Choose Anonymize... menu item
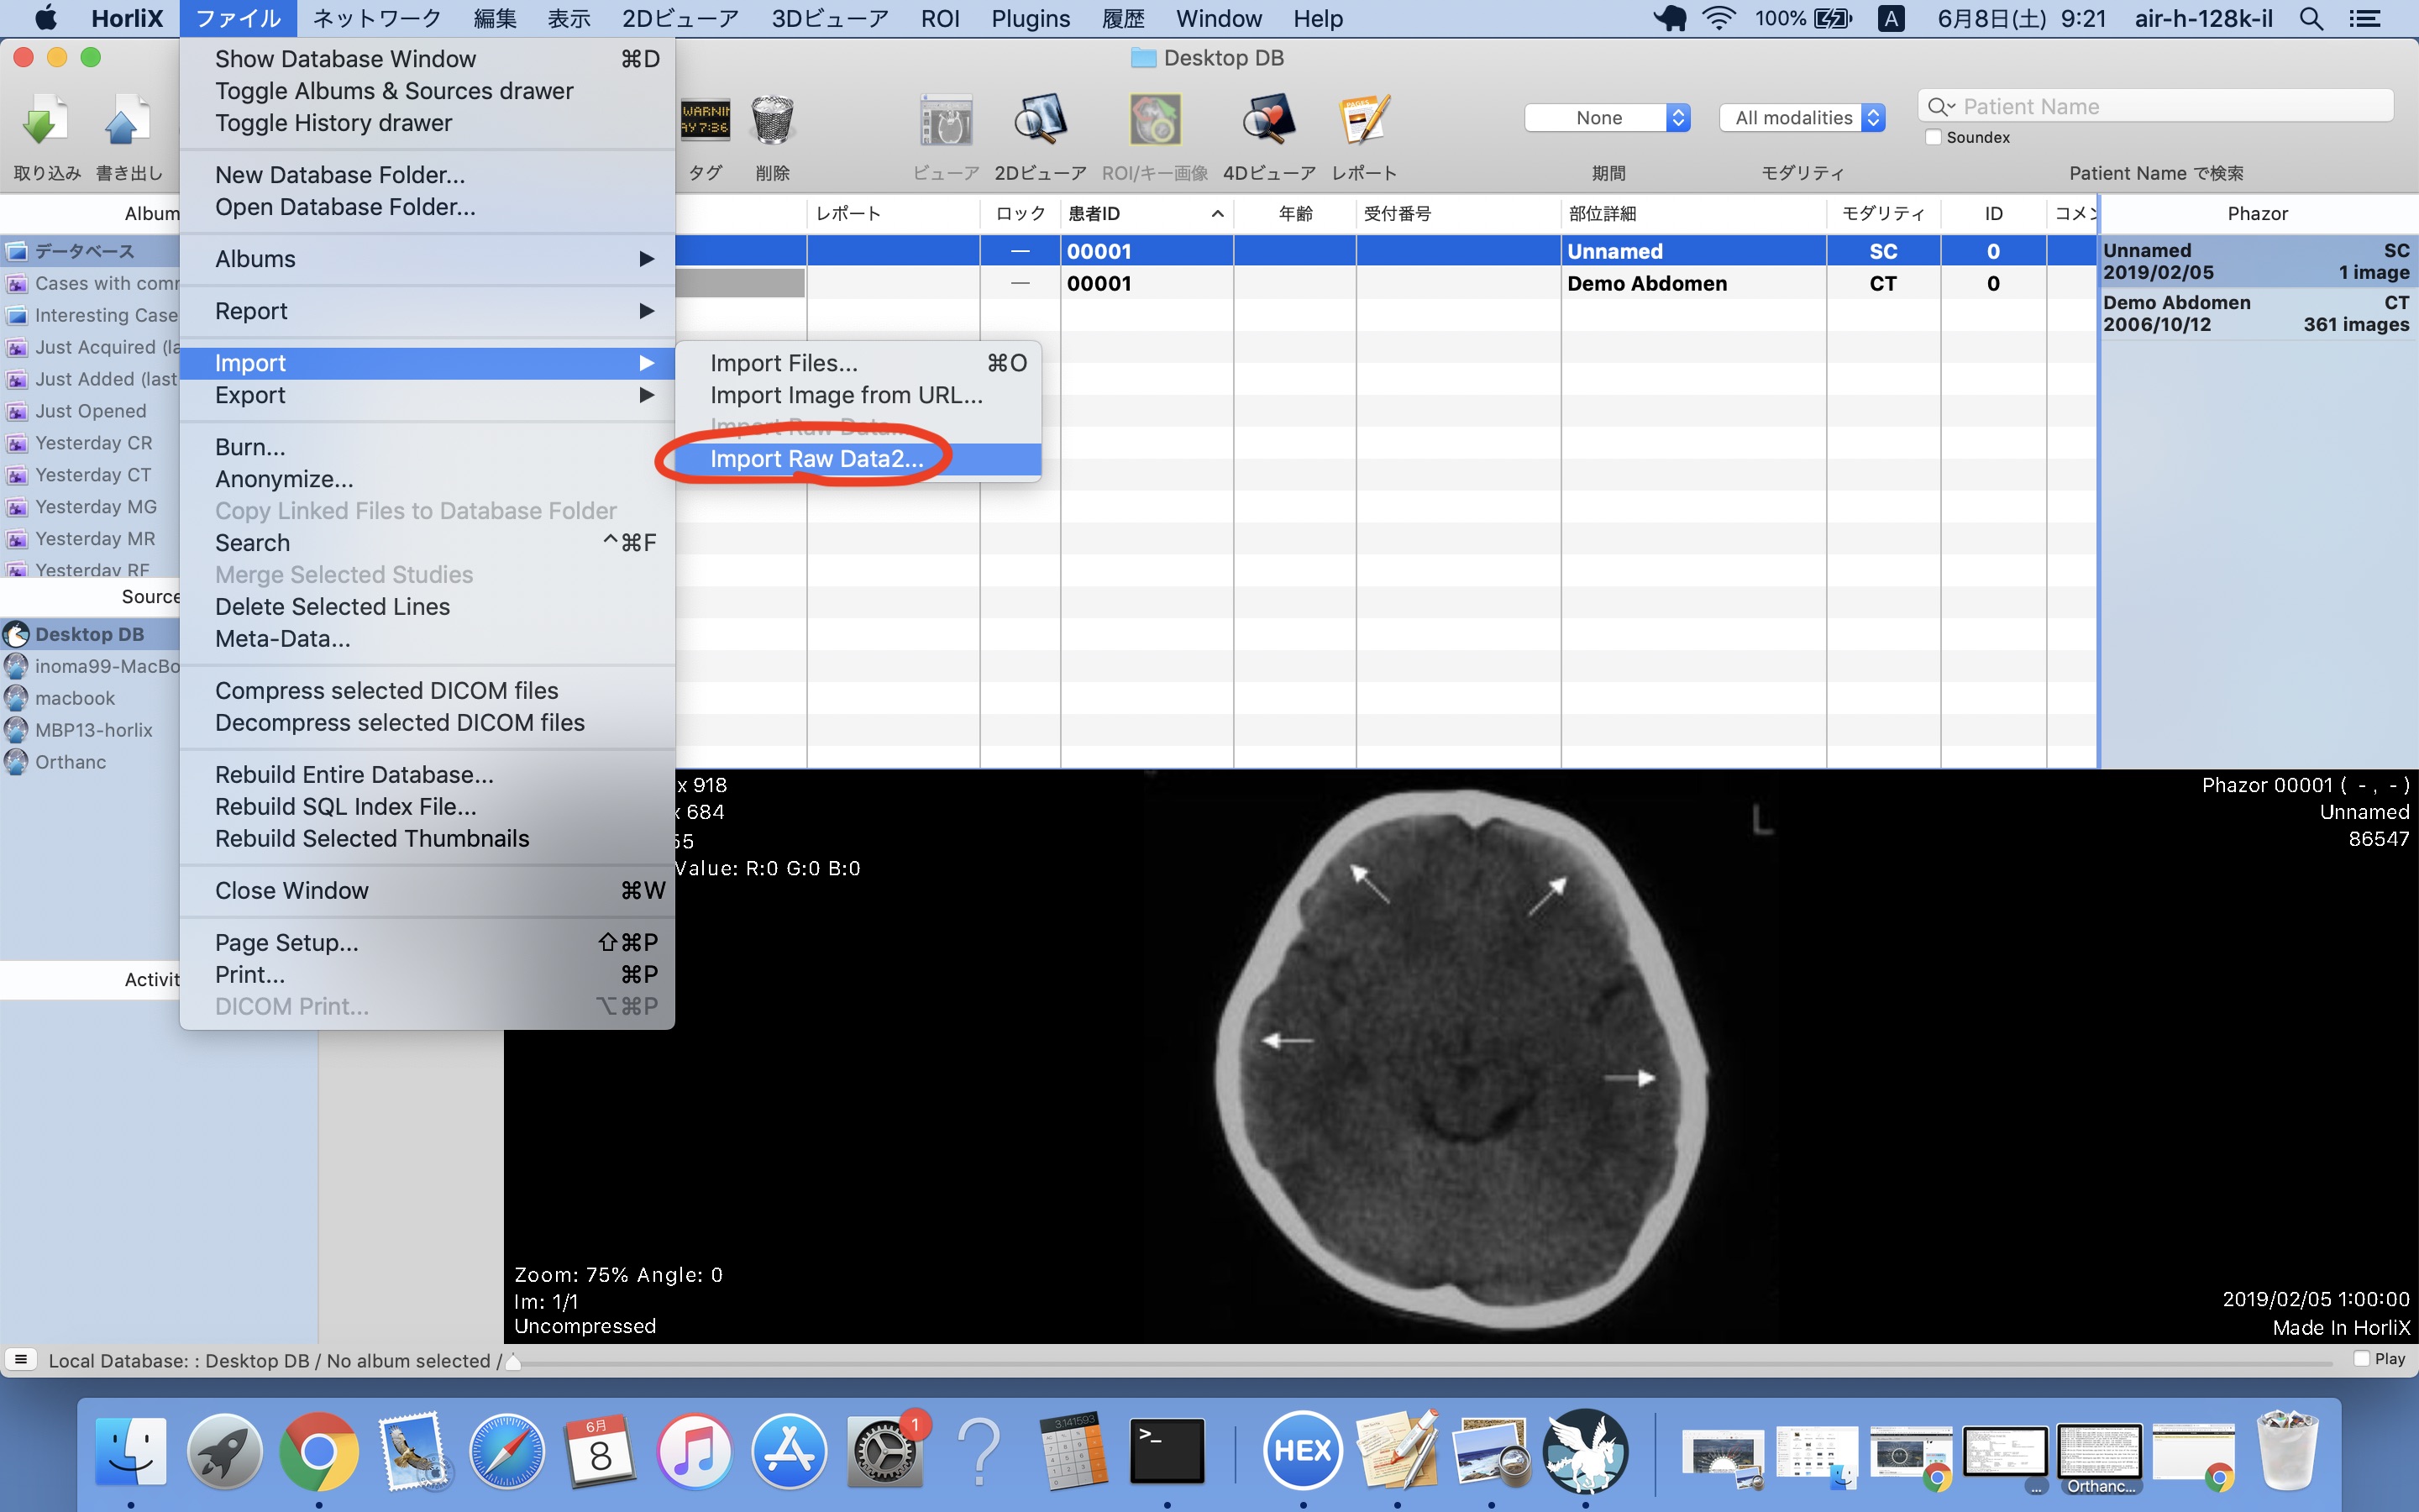2419x1512 pixels. [428, 479]
